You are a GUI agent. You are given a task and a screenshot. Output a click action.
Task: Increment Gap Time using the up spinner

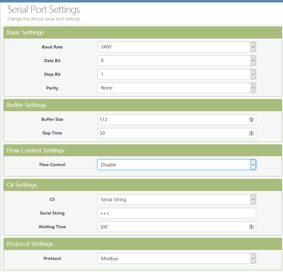[x=251, y=132]
